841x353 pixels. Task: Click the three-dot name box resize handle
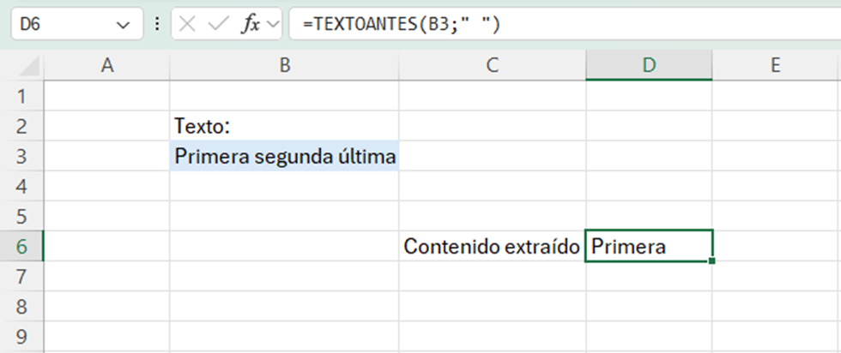pos(157,25)
